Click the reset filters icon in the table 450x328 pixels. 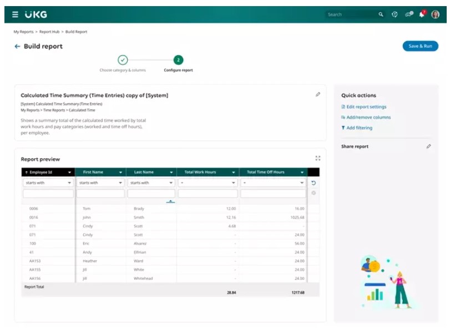coord(314,183)
